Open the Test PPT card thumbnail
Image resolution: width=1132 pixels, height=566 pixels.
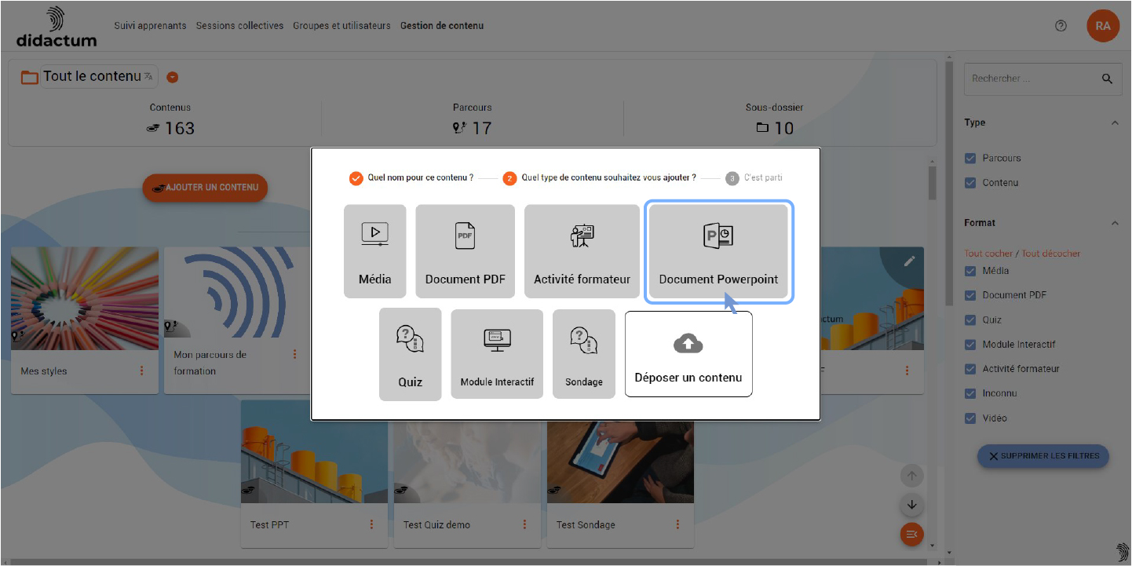(x=314, y=452)
